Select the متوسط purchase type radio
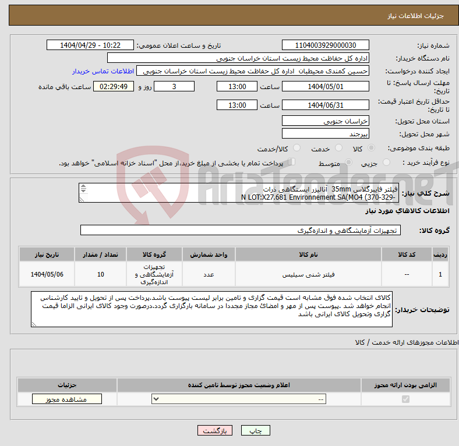 pos(348,162)
